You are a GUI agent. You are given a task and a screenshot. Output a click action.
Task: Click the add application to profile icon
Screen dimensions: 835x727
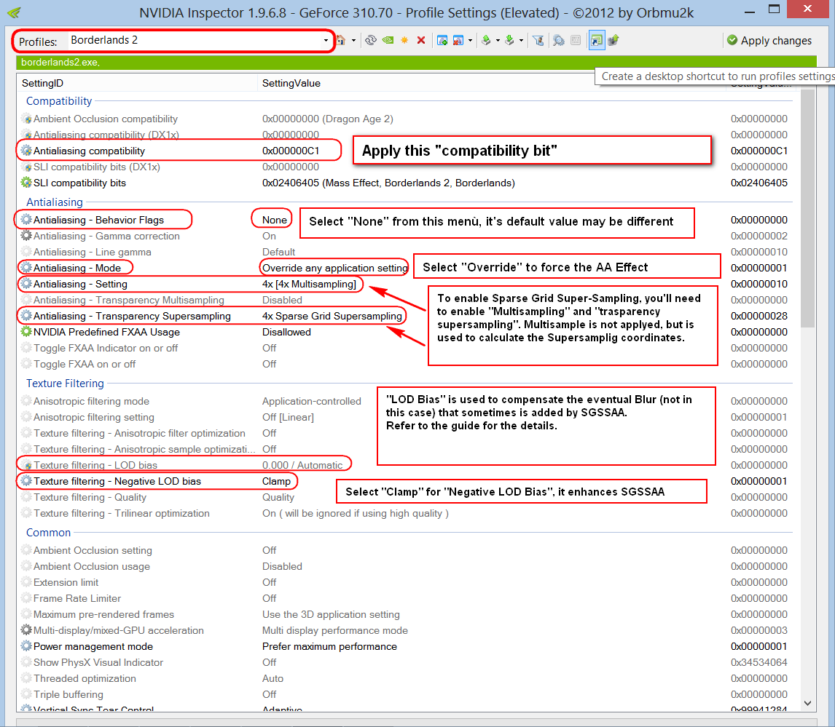(442, 41)
